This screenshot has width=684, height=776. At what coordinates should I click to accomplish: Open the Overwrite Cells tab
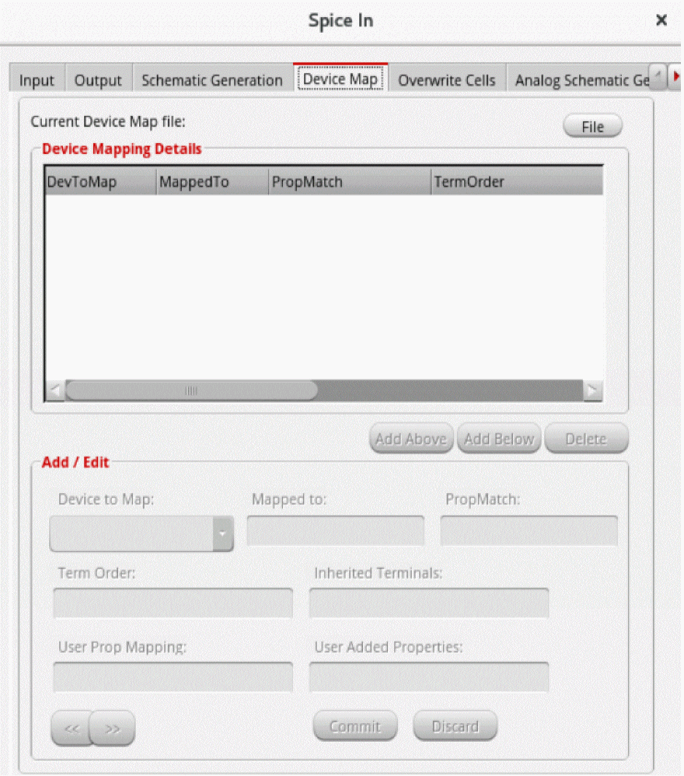click(x=447, y=79)
